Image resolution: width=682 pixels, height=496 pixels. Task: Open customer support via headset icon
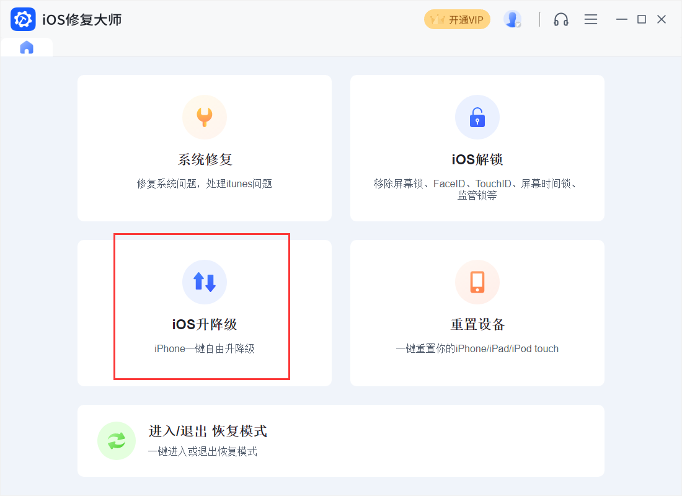tap(561, 20)
